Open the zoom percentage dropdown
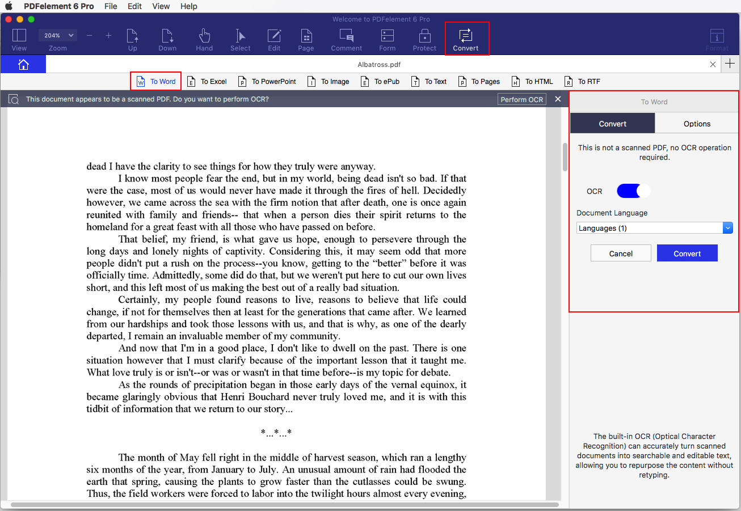This screenshot has height=511, width=741. click(x=57, y=35)
